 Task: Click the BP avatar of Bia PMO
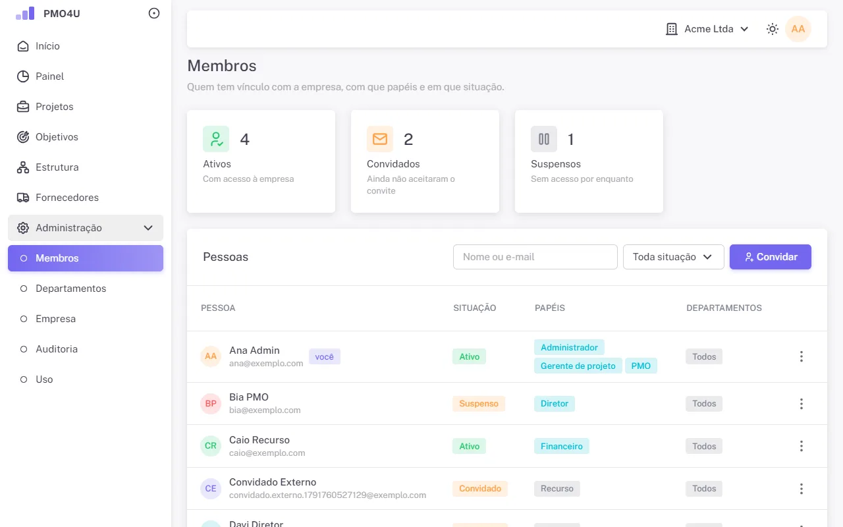click(x=211, y=404)
